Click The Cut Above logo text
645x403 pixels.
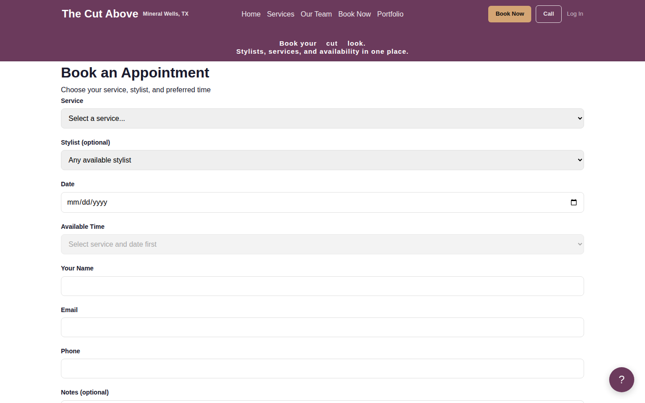click(x=99, y=14)
